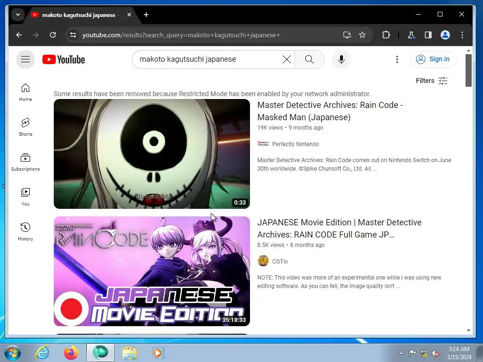Click the address bar URL
This screenshot has height=362, width=483.
(181, 35)
